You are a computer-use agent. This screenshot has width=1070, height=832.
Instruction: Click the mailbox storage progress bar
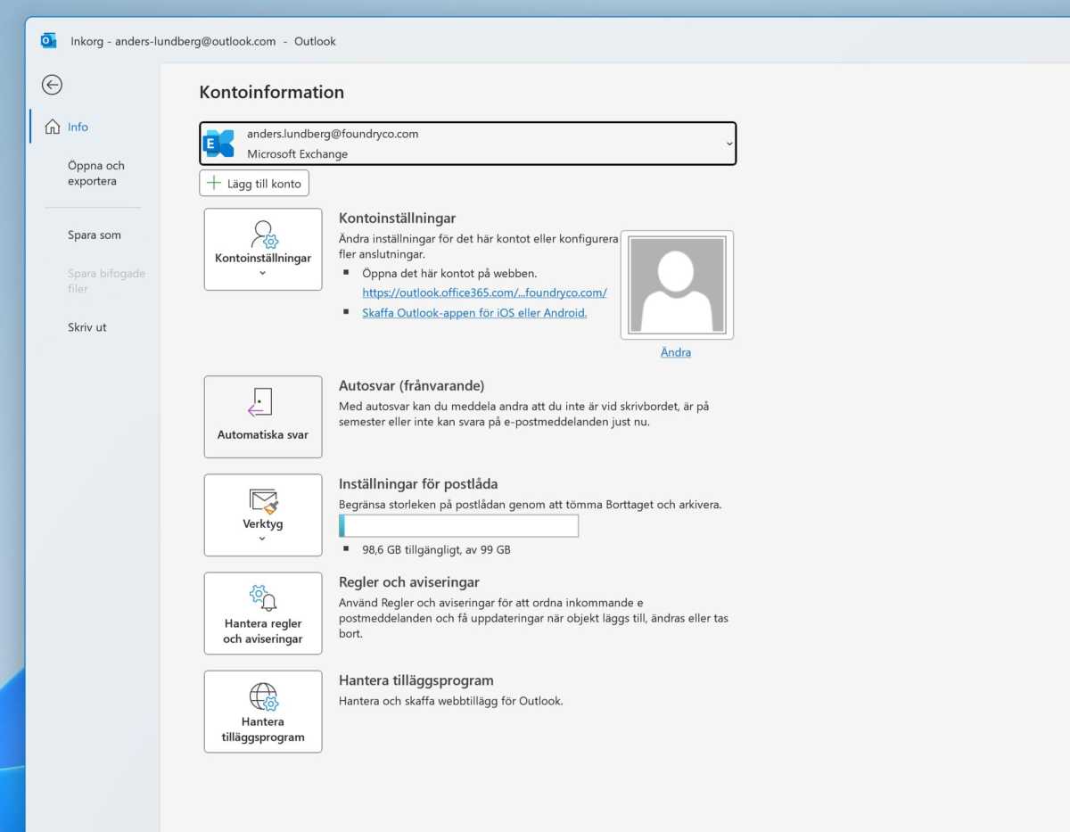tap(458, 526)
